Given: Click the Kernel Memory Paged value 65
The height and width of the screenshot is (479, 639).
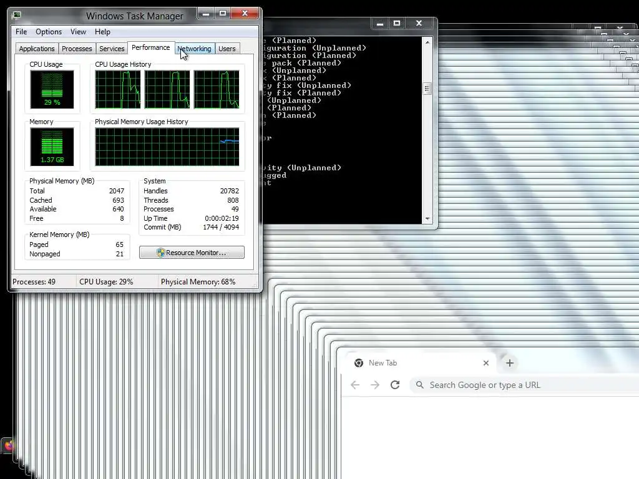Looking at the screenshot, I should 119,244.
